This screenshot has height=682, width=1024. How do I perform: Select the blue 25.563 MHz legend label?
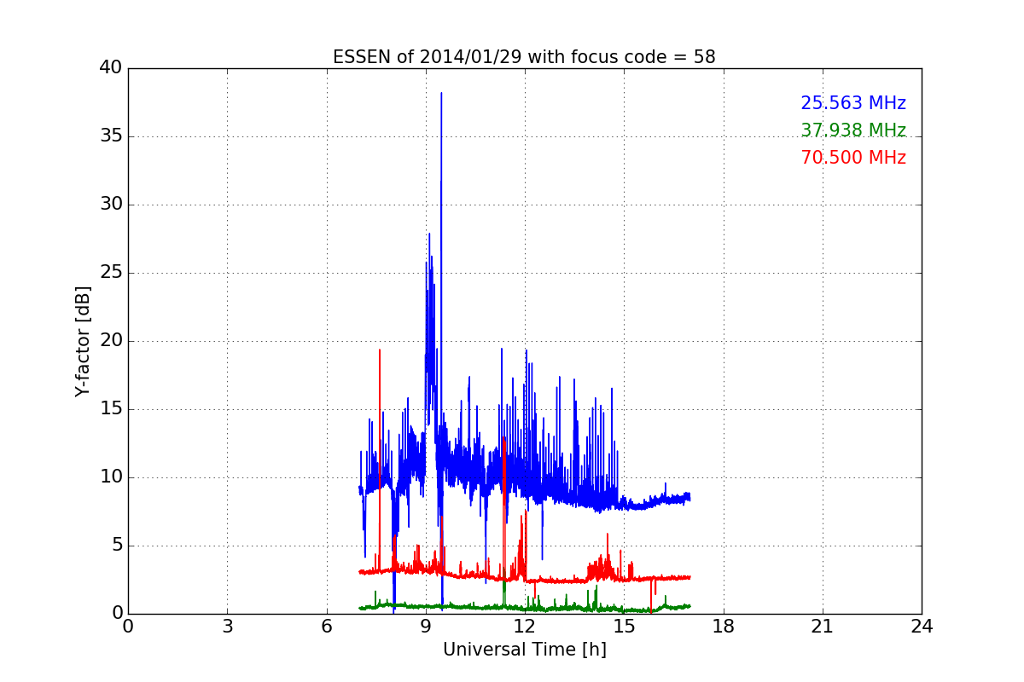tap(853, 103)
